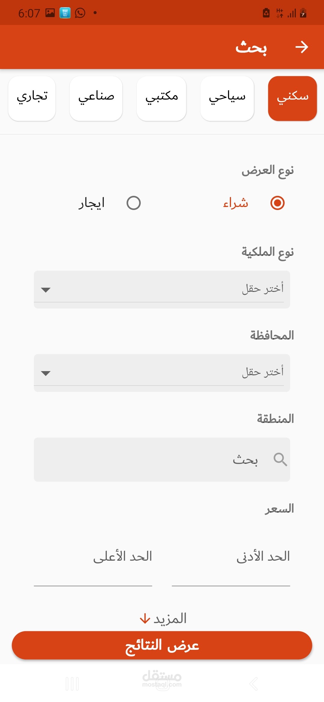Open the نوع الملكية dropdown
This screenshot has height=702, width=324.
(162, 289)
